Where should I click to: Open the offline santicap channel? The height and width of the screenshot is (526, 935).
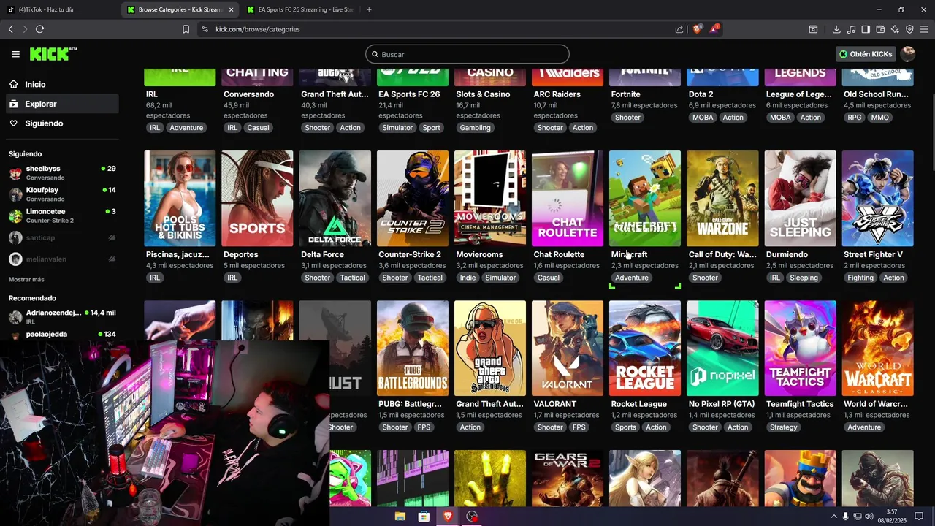tap(62, 237)
